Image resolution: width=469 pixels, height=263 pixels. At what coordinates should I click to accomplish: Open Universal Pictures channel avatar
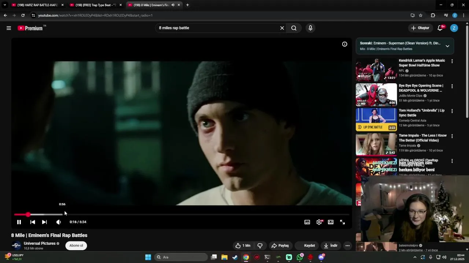coord(16,245)
